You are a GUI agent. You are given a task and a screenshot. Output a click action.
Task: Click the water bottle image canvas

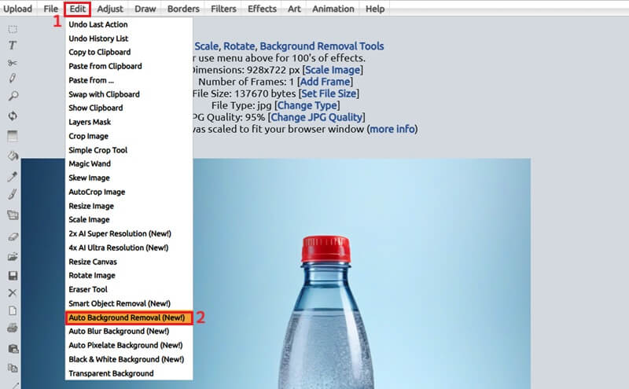click(x=354, y=299)
